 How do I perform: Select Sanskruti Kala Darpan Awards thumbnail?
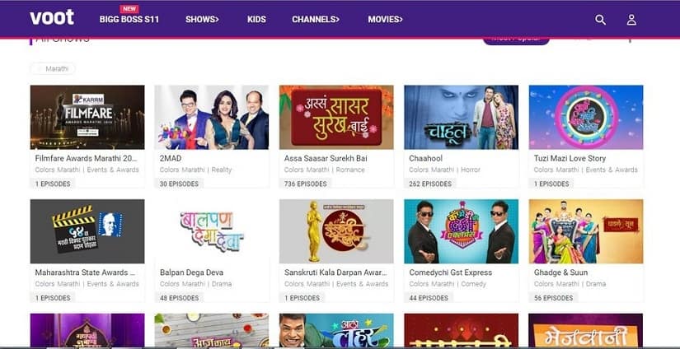[336, 231]
